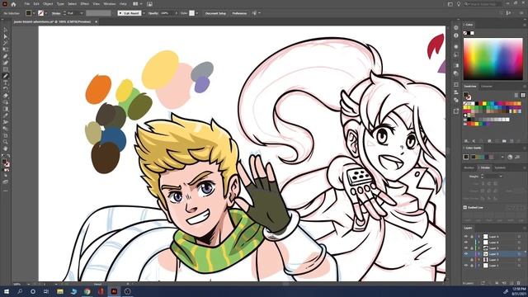528x297 pixels.
Task: Click white swatch in Color panel
Action: click(472, 33)
